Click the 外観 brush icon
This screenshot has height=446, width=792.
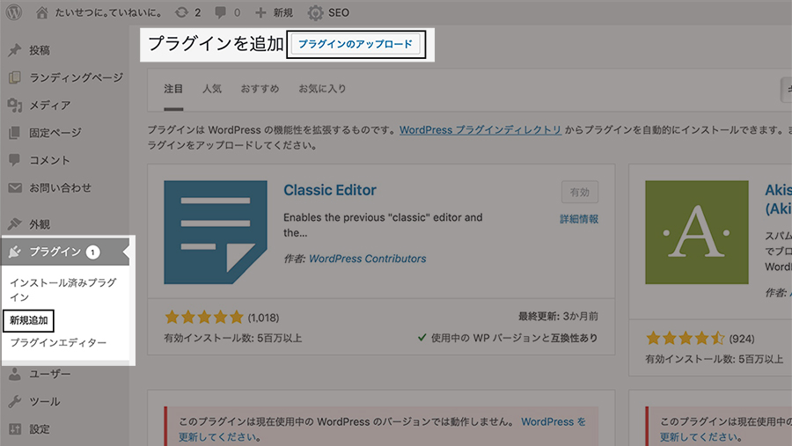point(15,223)
